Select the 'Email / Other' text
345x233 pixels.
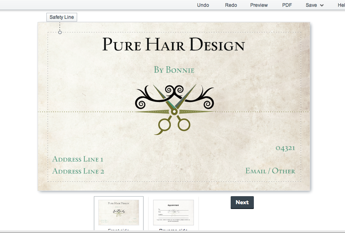point(270,171)
